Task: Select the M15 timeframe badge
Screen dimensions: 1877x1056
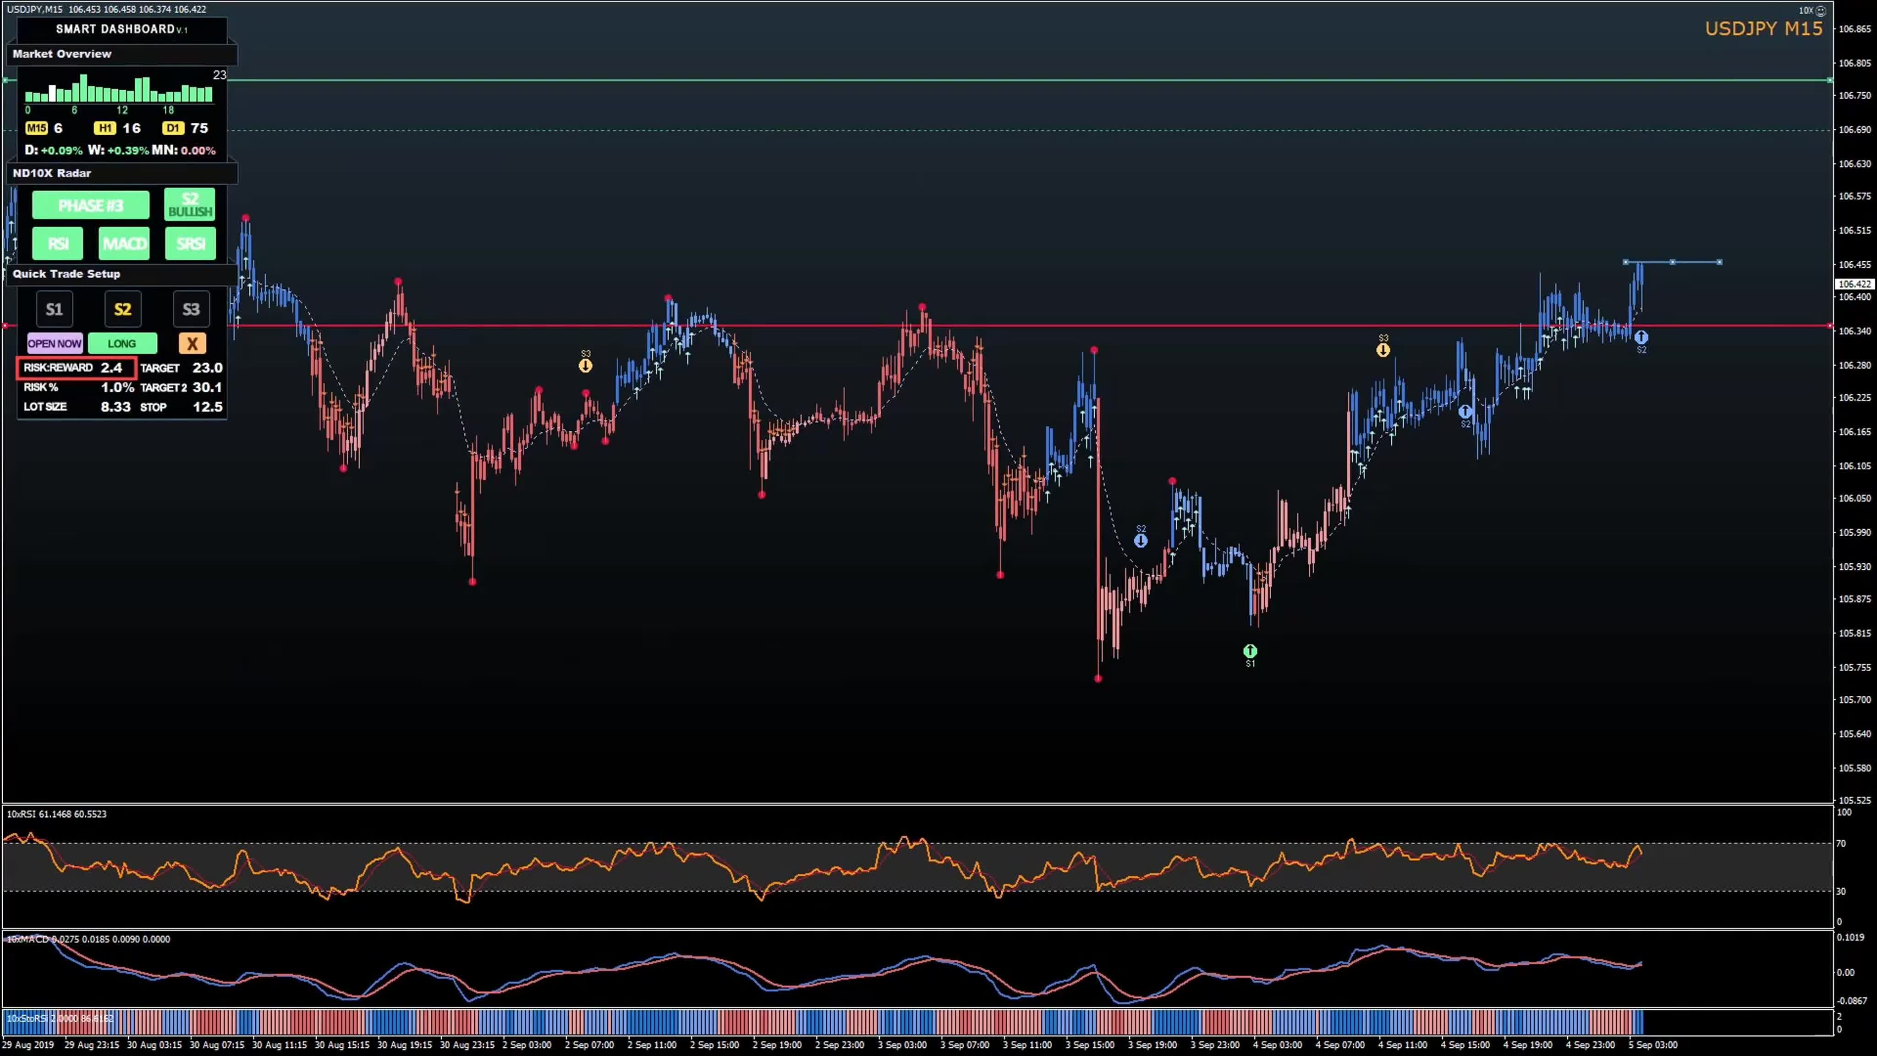Action: tap(37, 128)
